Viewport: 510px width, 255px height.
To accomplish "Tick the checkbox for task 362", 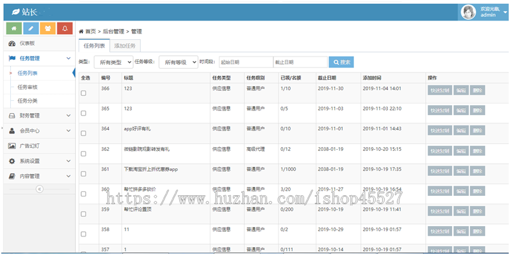I will (84, 154).
